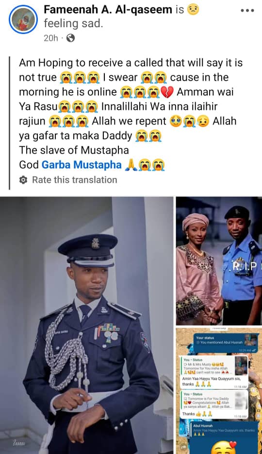
Task: Open the Garba Mustapha tagged profile link
Action: [82, 165]
